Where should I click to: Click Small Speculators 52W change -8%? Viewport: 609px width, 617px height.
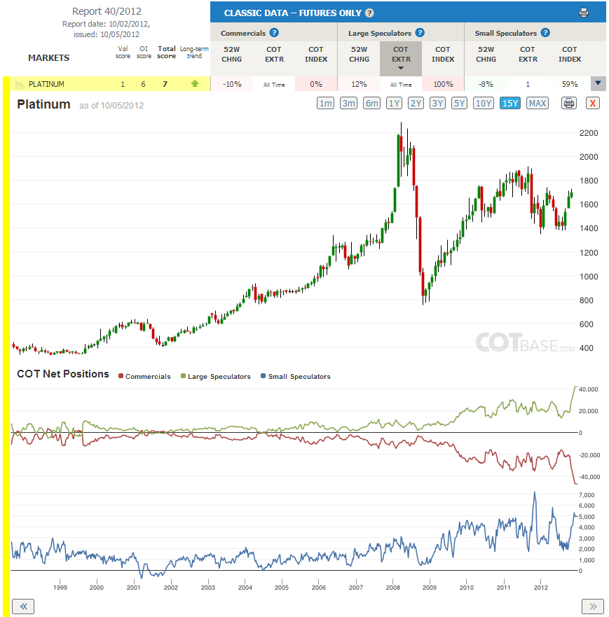pos(486,84)
